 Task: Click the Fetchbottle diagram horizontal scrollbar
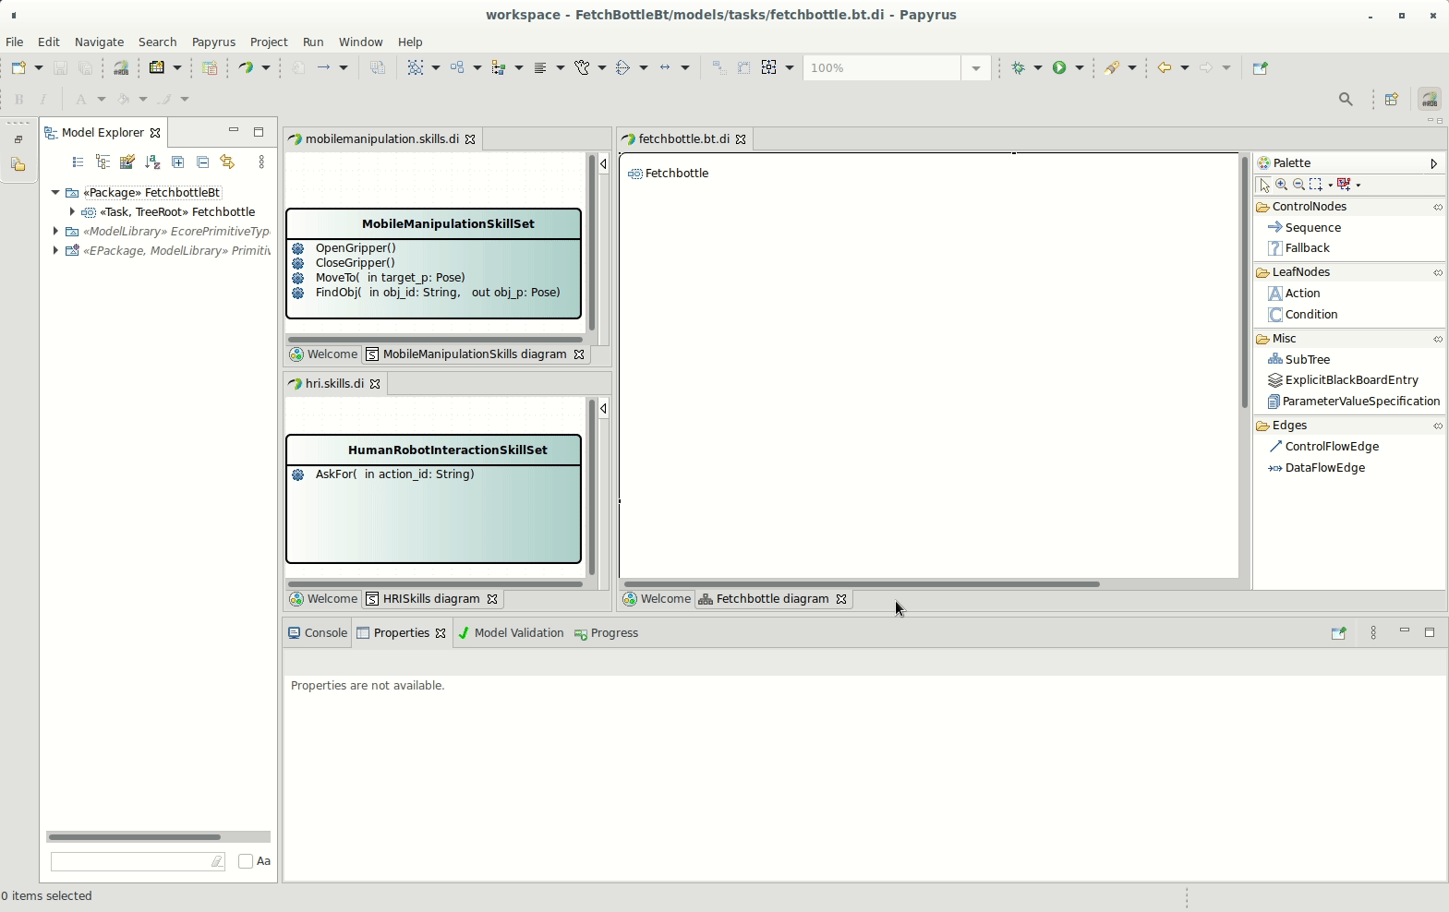pos(861,584)
